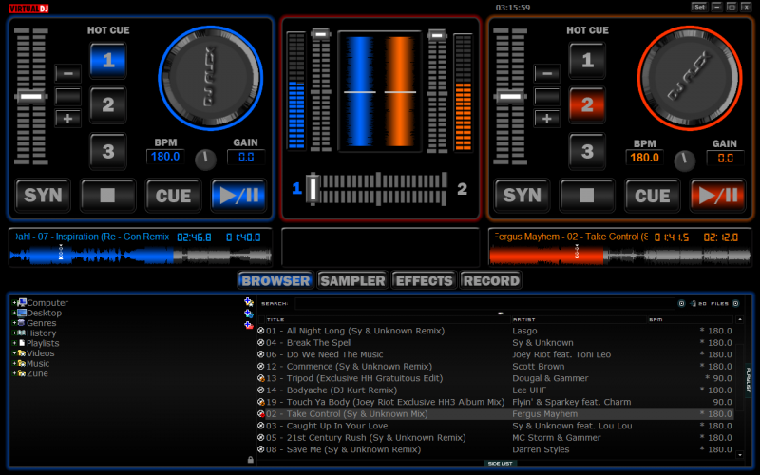Image resolution: width=760 pixels, height=475 pixels.
Task: Click left deck pitch plus button
Action: pyautogui.click(x=67, y=118)
